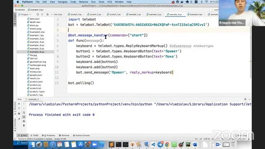Select enemy.png in project tree
265x149 pixels.
point(35,29)
